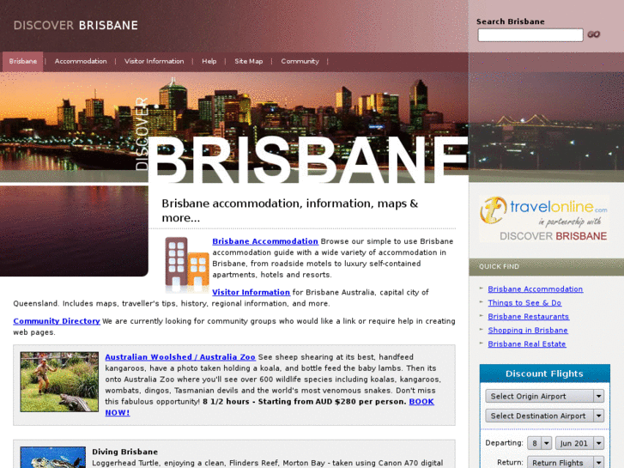Open the Community navigation item

pos(300,61)
